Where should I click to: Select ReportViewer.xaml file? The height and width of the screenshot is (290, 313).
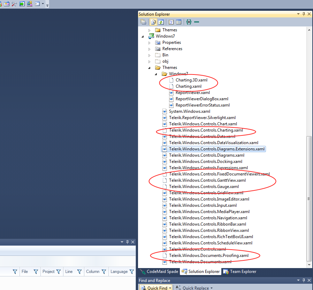193,93
